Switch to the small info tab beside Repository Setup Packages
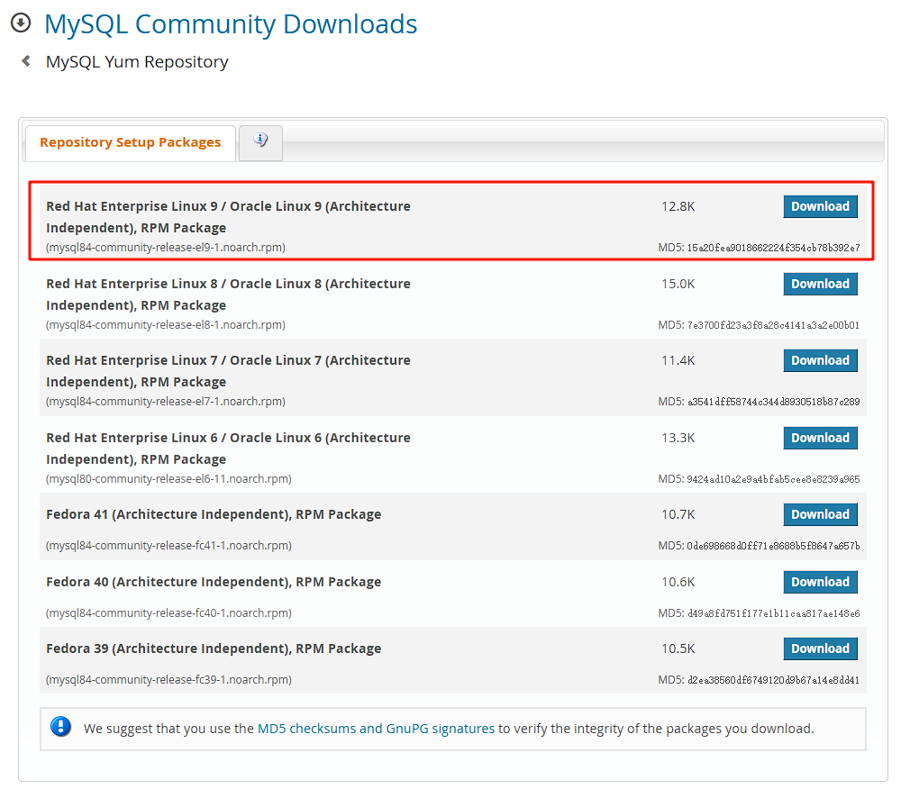The width and height of the screenshot is (901, 789). (259, 142)
